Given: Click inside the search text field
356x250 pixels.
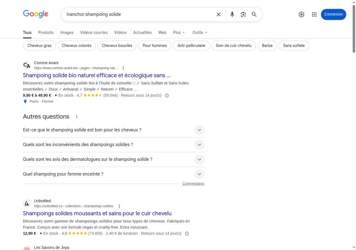Looking at the screenshot, I should [139, 14].
